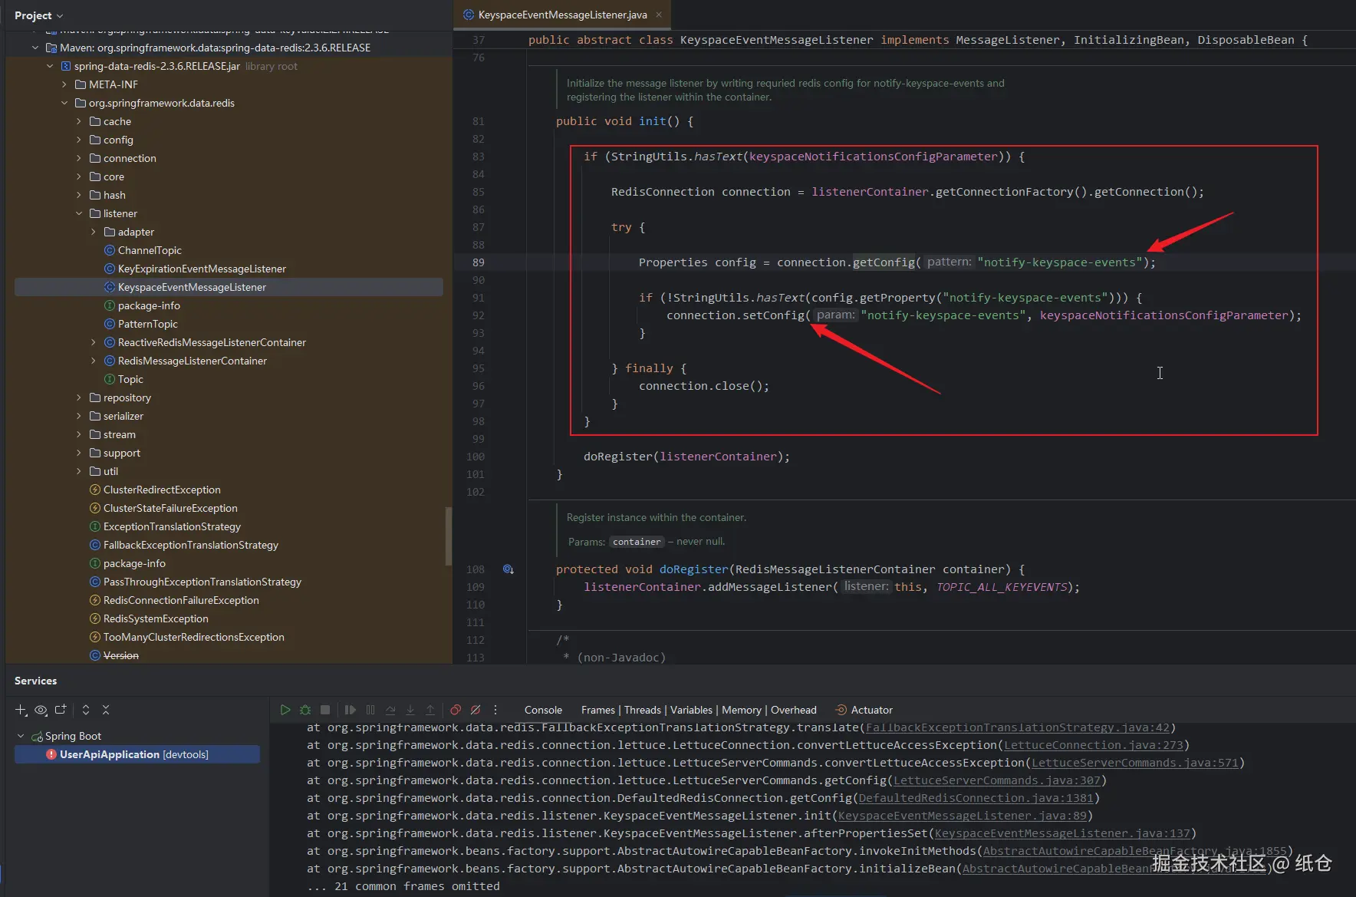Expand the util package
The width and height of the screenshot is (1356, 897).
(x=79, y=471)
